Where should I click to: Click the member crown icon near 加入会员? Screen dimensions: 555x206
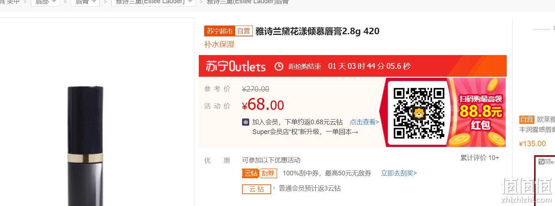[246, 122]
